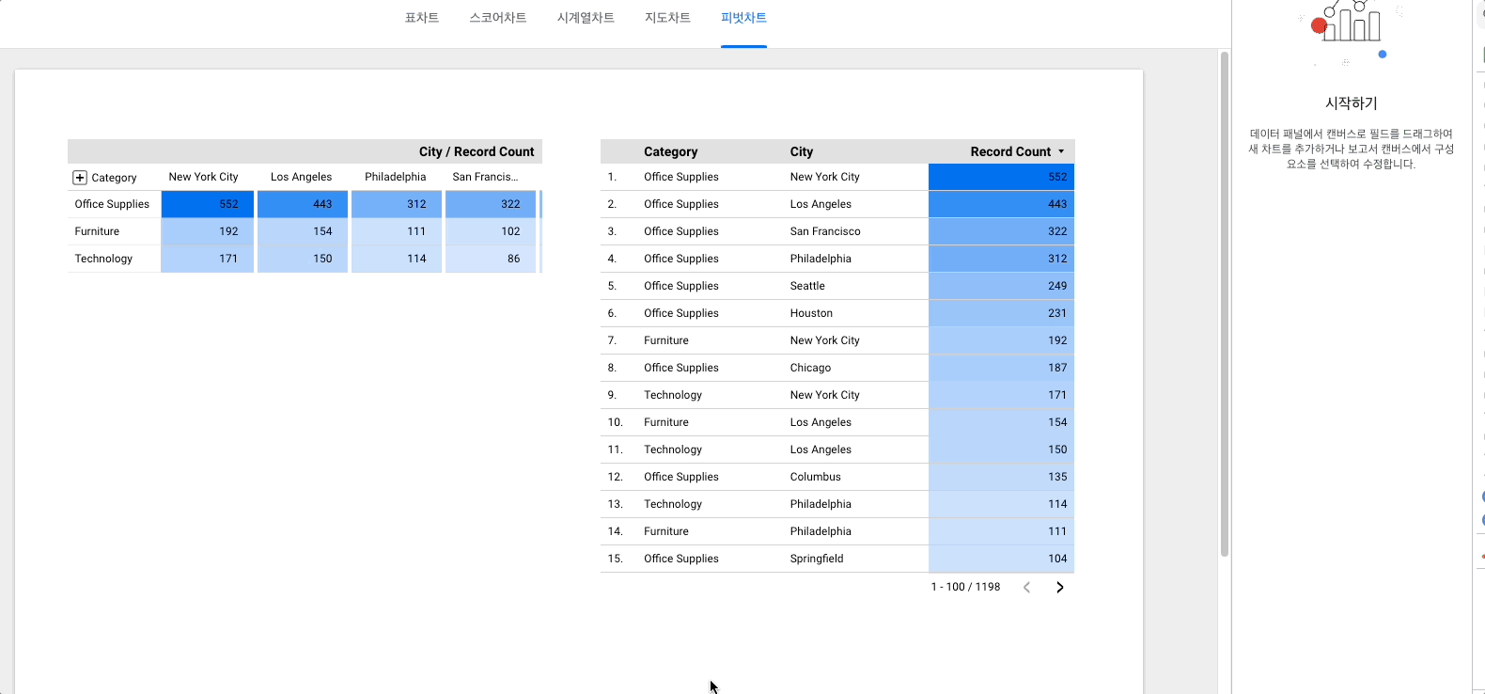Click Chicago in table row 8
The width and height of the screenshot is (1485, 694).
[810, 368]
